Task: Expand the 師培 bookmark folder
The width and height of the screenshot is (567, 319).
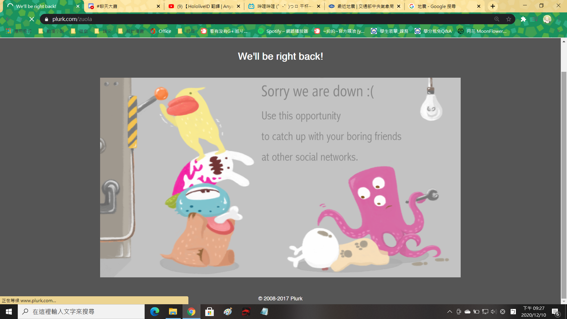Action: (x=186, y=31)
